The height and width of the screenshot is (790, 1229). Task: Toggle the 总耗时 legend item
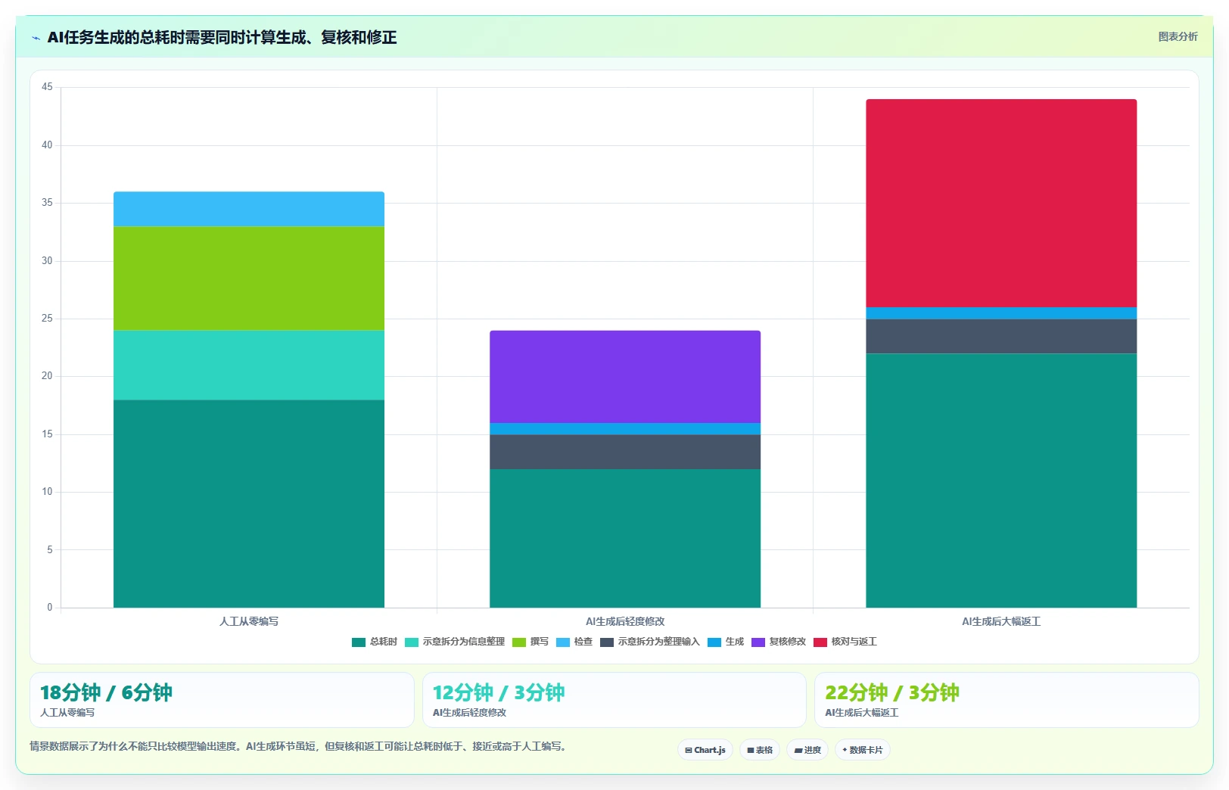pyautogui.click(x=375, y=642)
